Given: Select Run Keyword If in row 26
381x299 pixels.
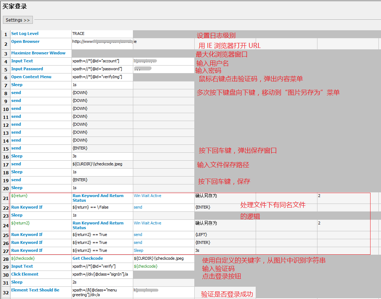Looking at the screenshot, I should coord(41,242).
